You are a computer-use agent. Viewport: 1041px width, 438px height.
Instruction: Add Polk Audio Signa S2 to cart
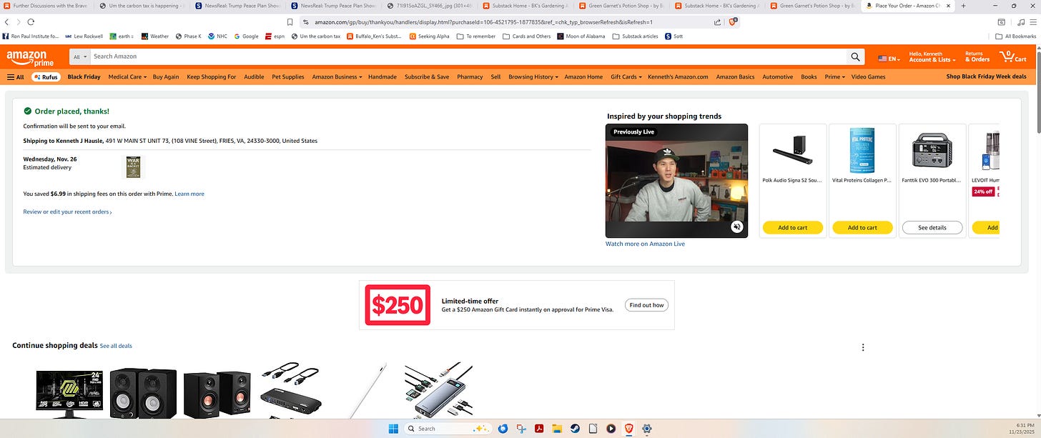coord(792,227)
